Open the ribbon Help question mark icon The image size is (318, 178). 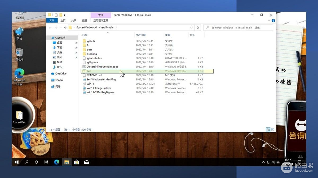click(x=273, y=21)
